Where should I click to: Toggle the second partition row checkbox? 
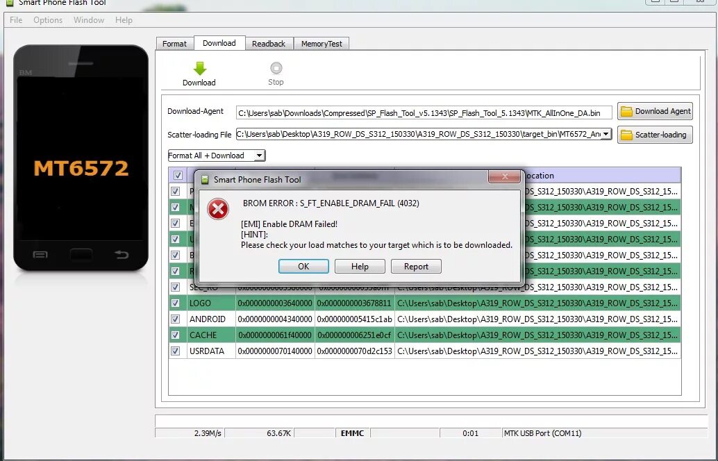(x=175, y=208)
